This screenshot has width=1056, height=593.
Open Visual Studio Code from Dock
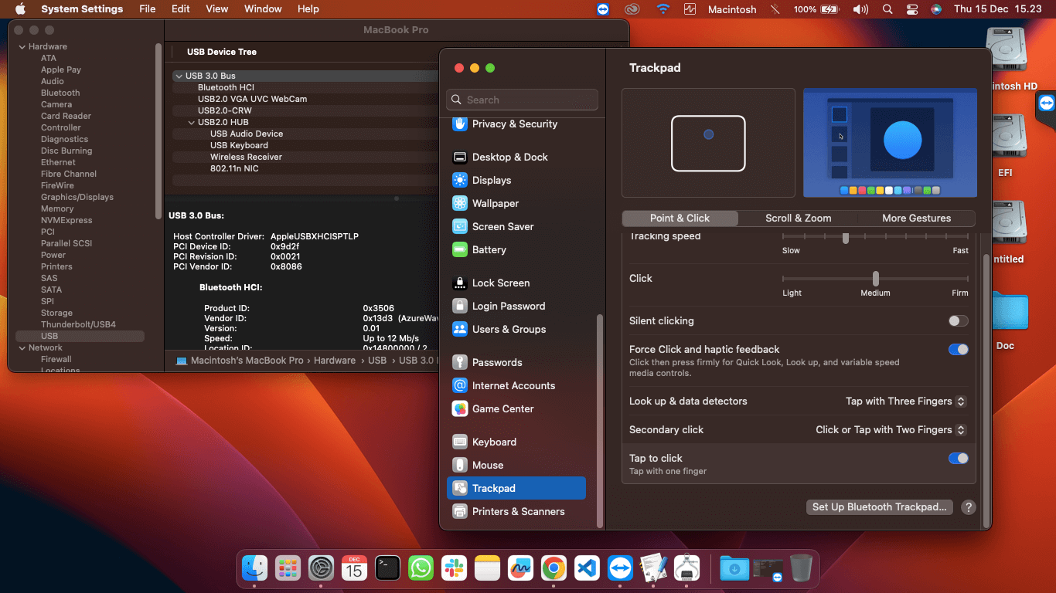click(588, 568)
